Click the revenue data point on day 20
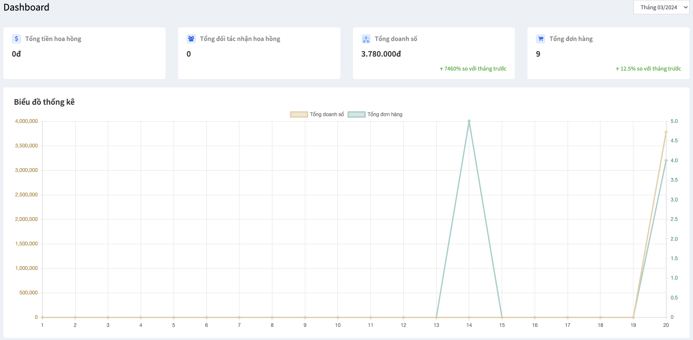This screenshot has width=693, height=340. pyautogui.click(x=666, y=132)
